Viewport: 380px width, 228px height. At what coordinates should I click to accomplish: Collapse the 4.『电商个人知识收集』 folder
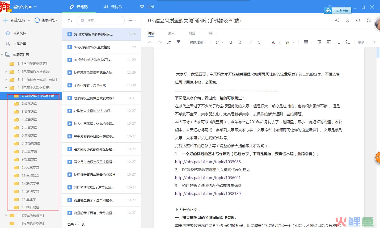pos(6,88)
